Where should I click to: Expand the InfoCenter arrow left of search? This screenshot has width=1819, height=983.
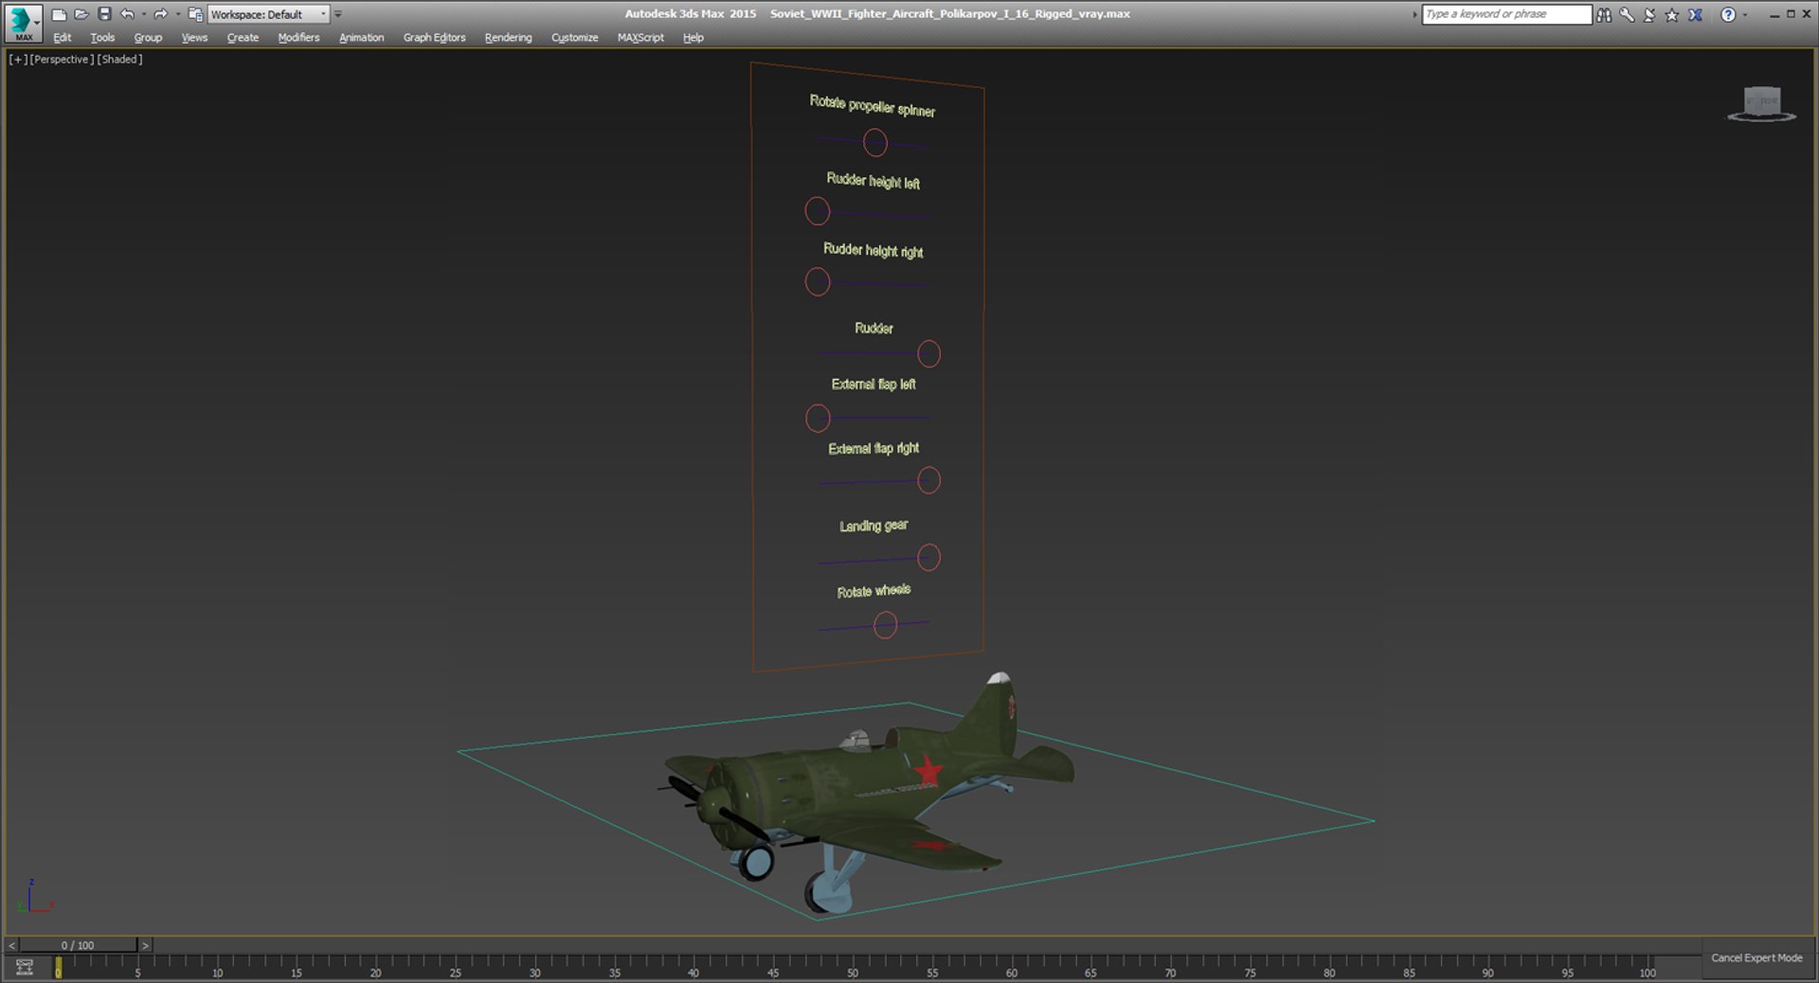1414,14
